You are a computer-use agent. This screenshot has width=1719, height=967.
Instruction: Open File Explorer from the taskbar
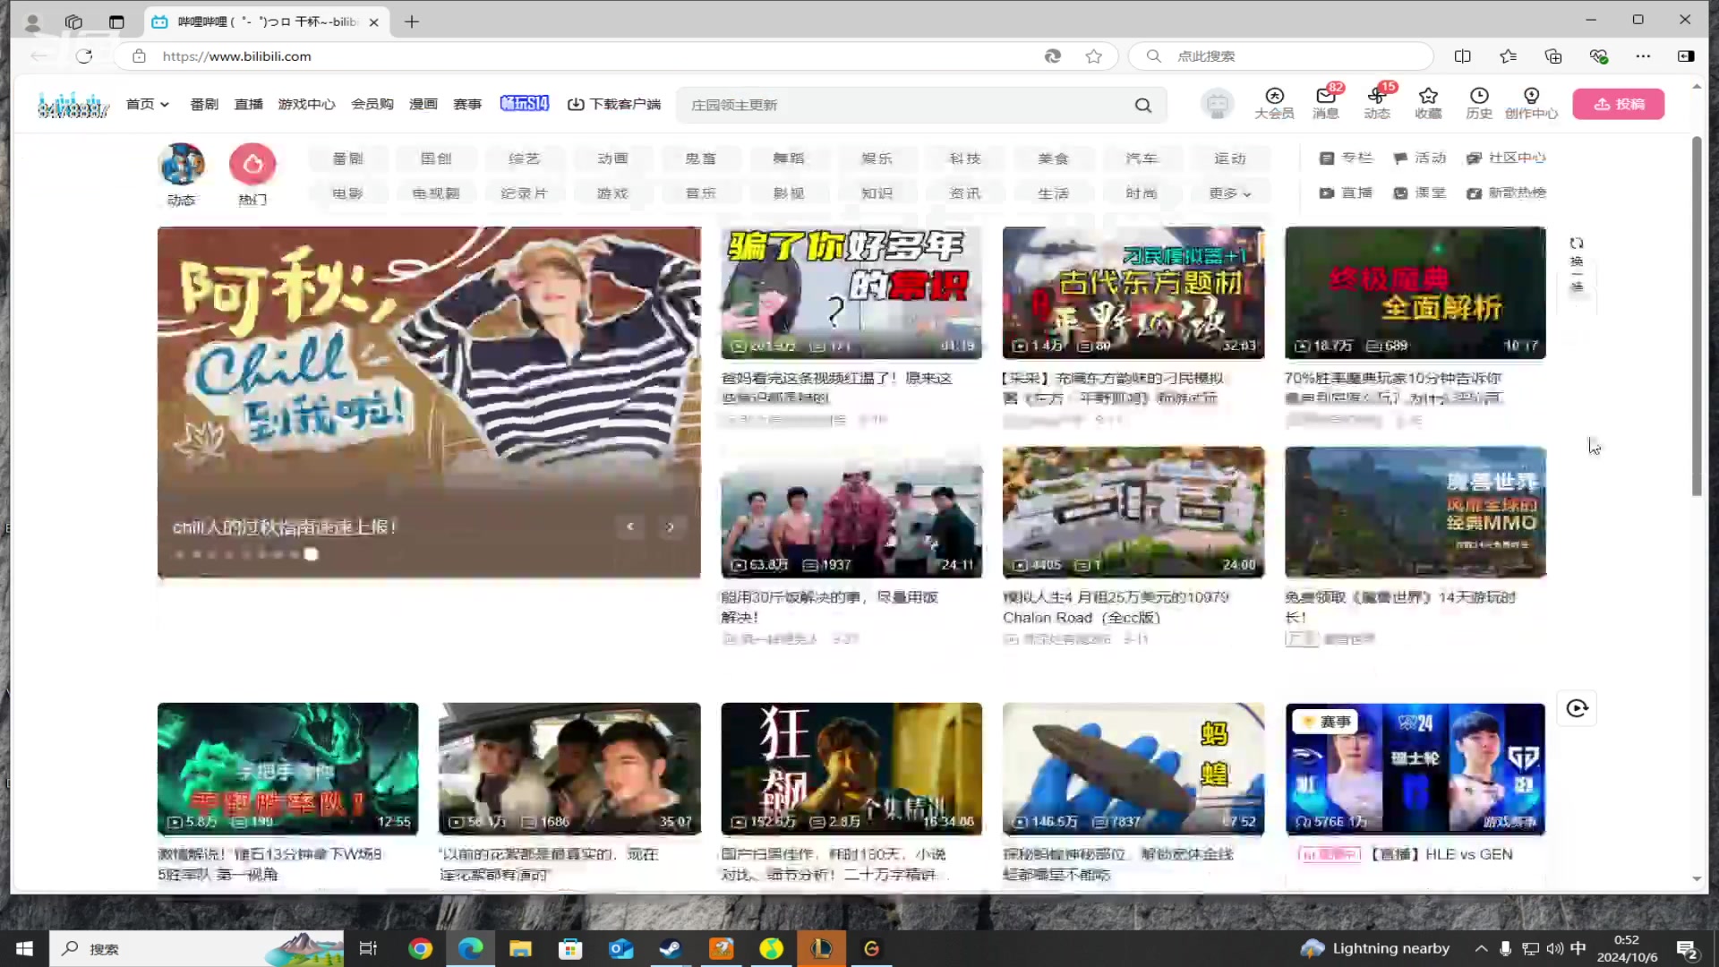(520, 948)
